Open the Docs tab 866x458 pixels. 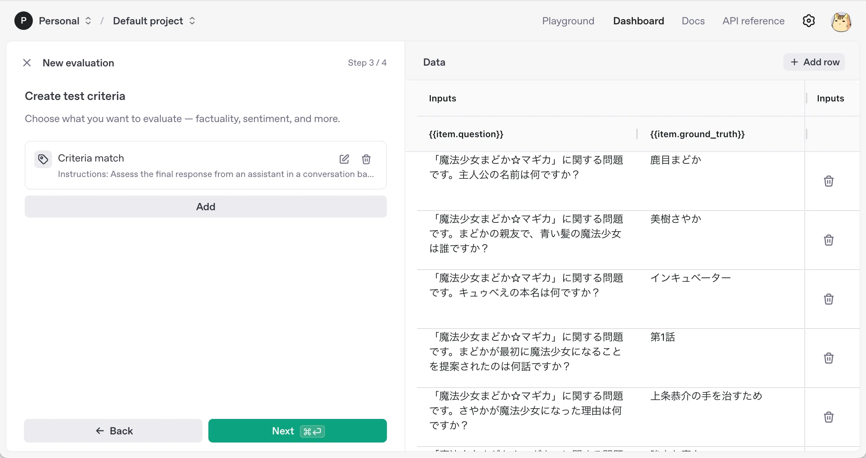[x=693, y=21]
